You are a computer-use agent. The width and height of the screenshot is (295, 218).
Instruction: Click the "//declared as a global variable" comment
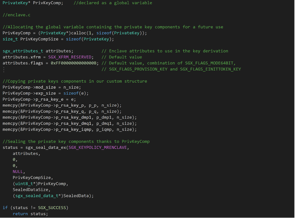pos(113,3)
